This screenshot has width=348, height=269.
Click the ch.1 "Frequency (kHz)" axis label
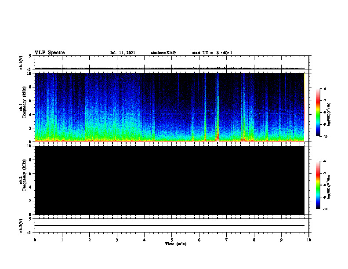(x=24, y=102)
